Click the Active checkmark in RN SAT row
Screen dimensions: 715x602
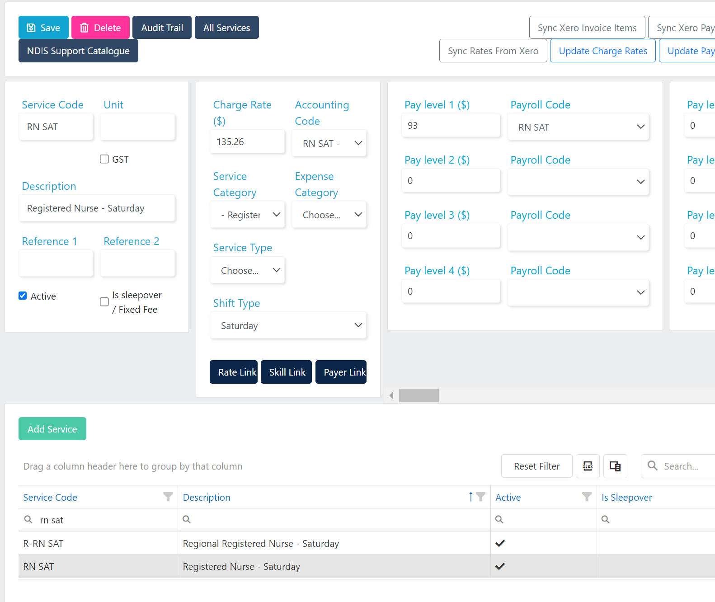pyautogui.click(x=500, y=566)
